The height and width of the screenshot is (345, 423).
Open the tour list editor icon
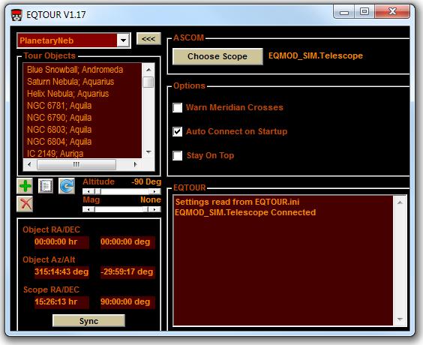coord(46,186)
